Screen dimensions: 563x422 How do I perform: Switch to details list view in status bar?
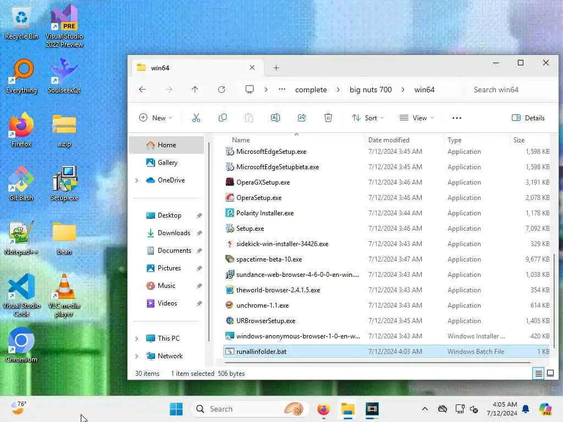[x=539, y=373]
